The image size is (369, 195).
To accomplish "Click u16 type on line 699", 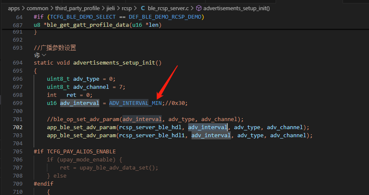I will [52, 103].
